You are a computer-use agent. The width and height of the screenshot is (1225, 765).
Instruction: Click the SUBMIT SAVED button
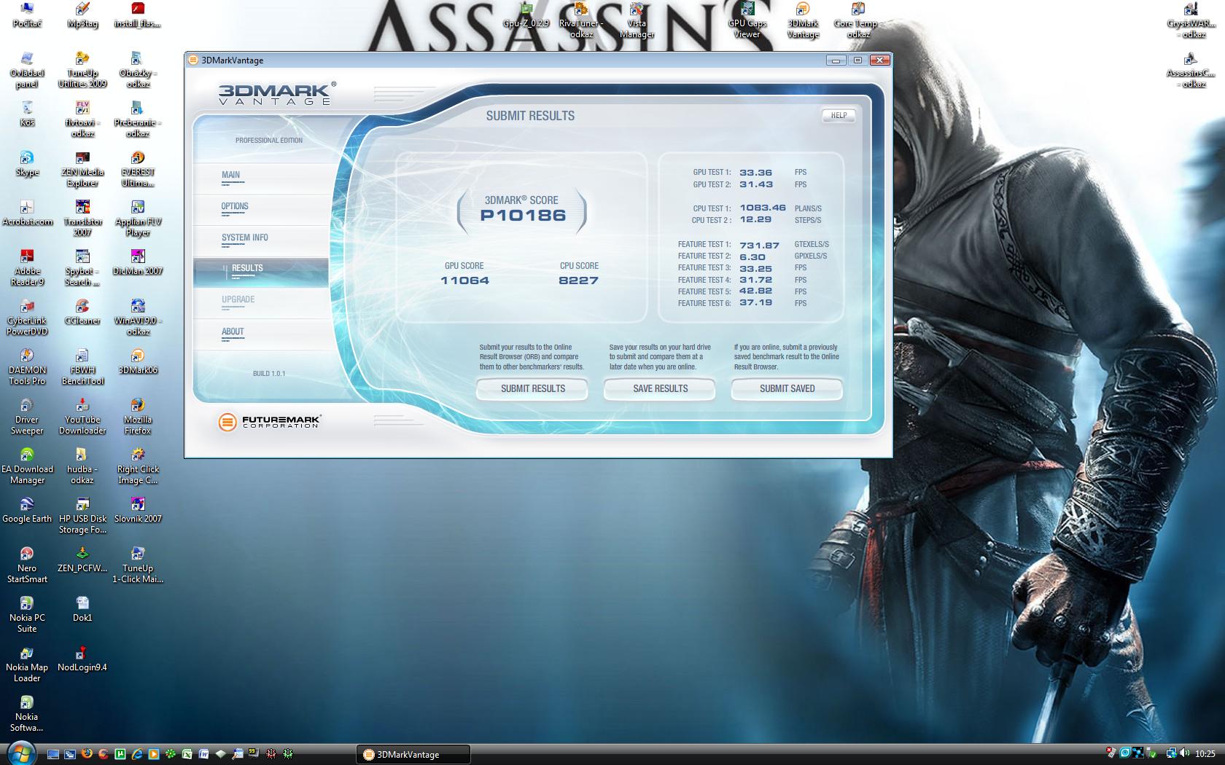click(x=787, y=388)
